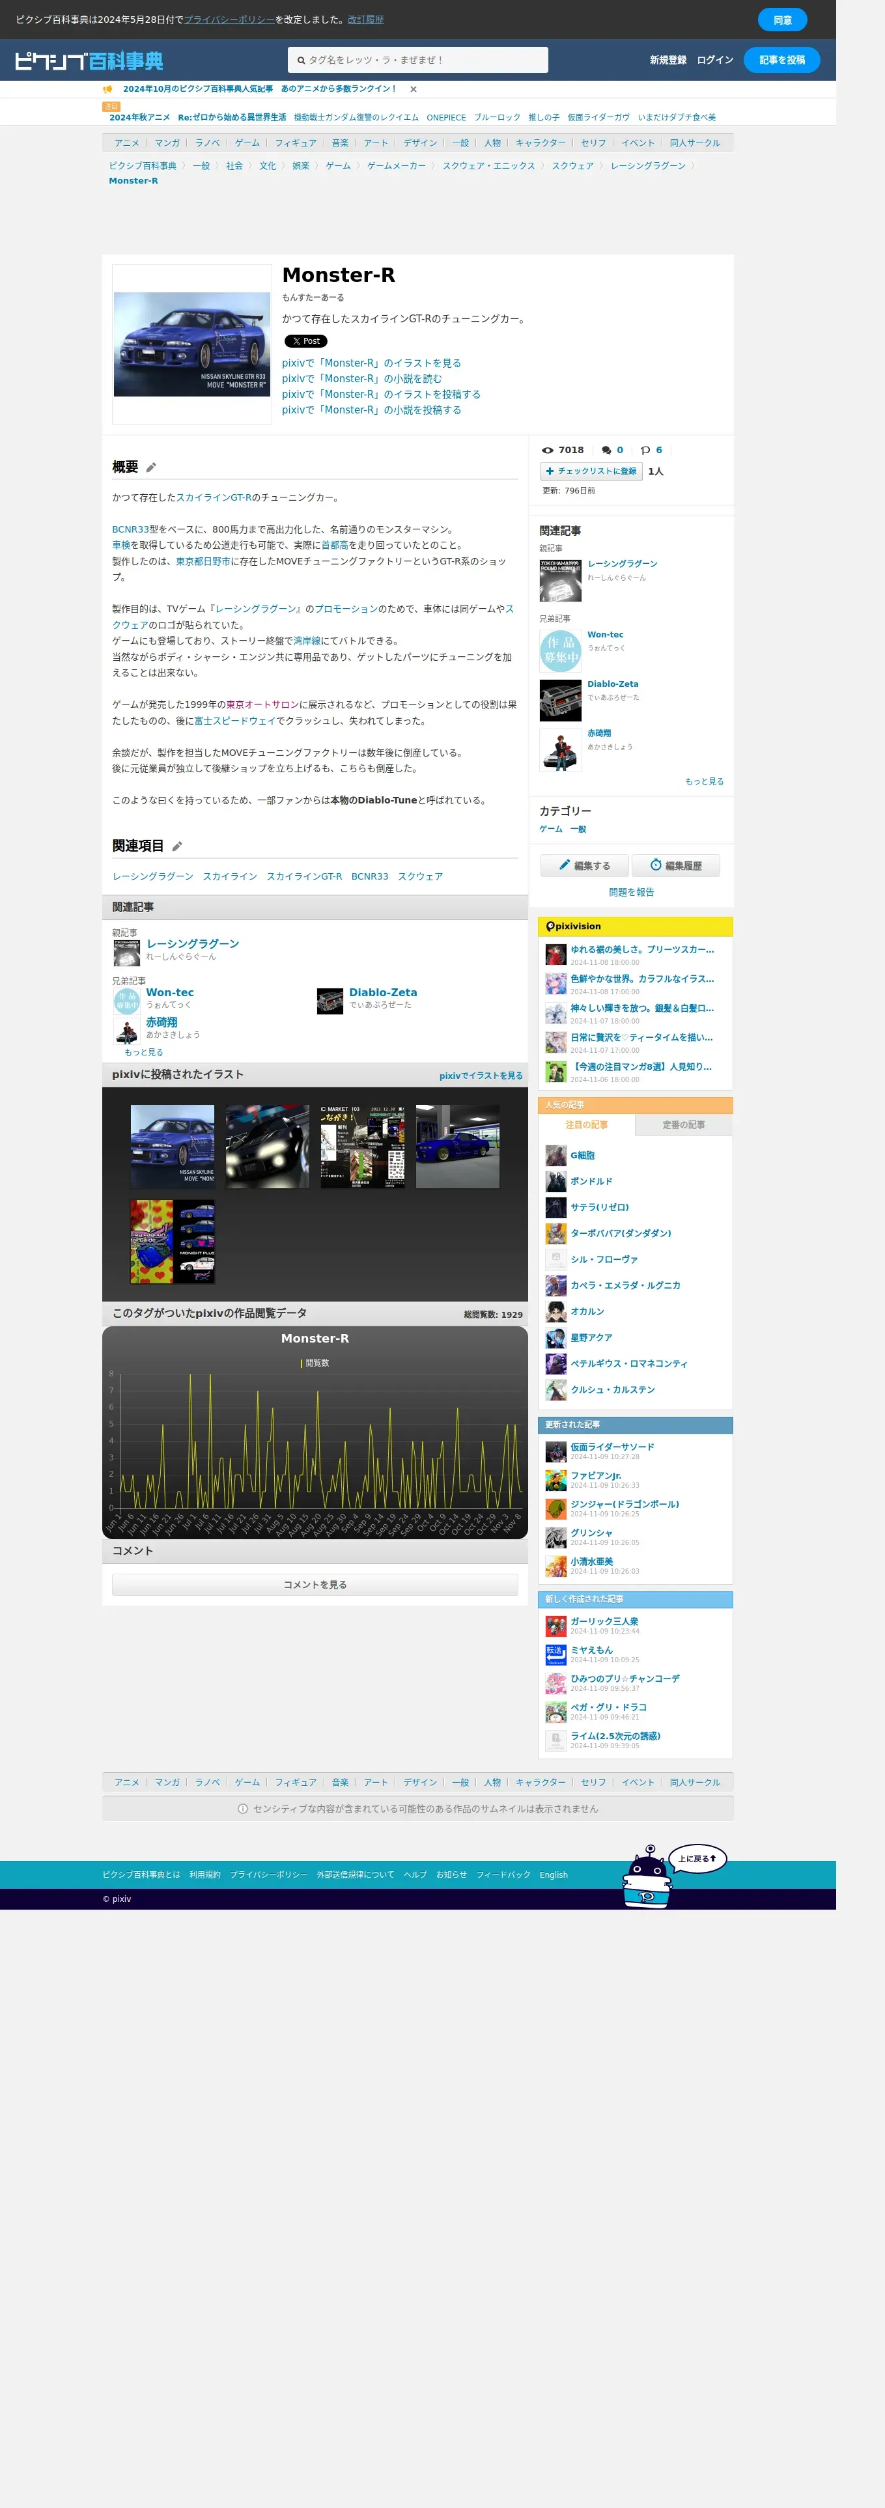Image resolution: width=885 pixels, height=2508 pixels.
Task: Focus the tag search input field
Action: tap(417, 61)
